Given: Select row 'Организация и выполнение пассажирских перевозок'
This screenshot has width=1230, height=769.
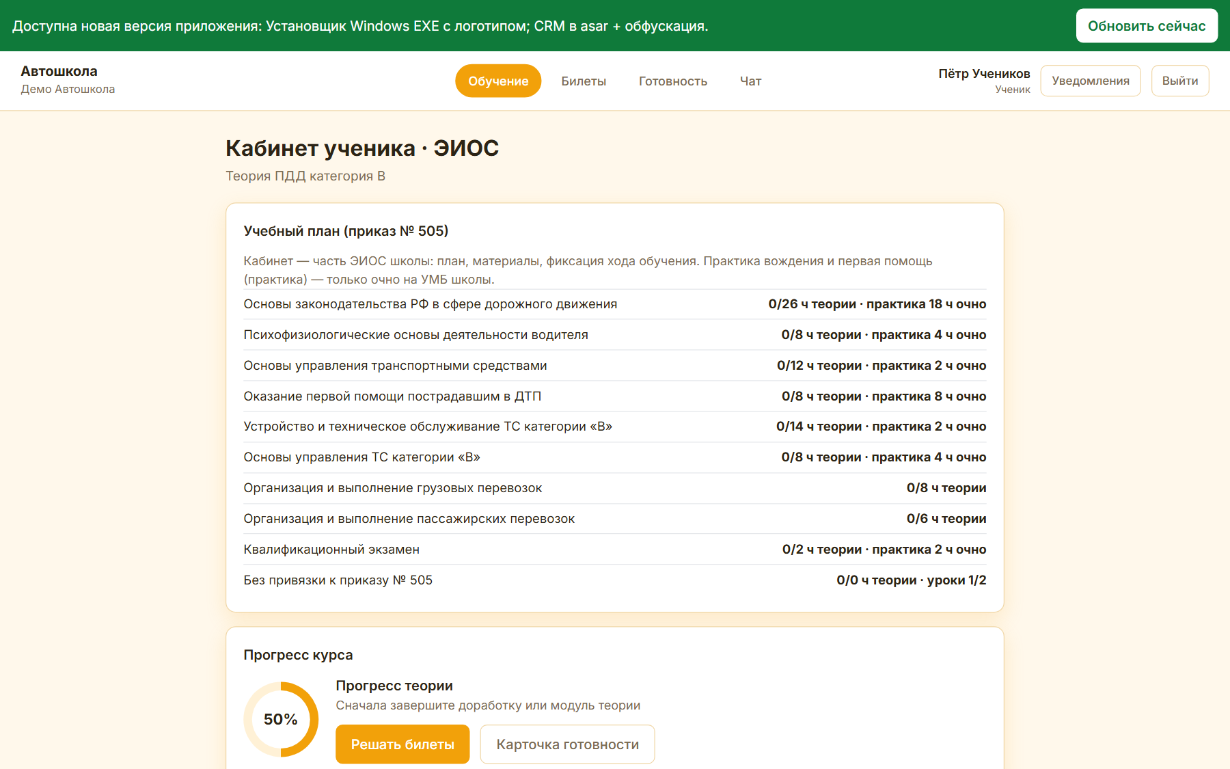Looking at the screenshot, I should [615, 519].
